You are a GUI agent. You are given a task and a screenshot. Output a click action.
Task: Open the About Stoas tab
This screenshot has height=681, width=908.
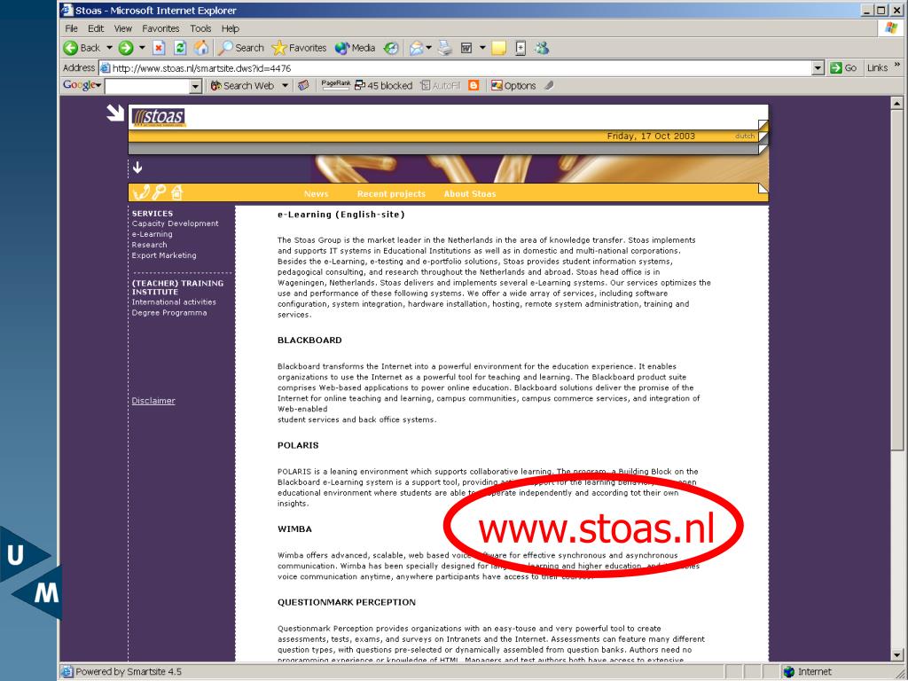470,194
